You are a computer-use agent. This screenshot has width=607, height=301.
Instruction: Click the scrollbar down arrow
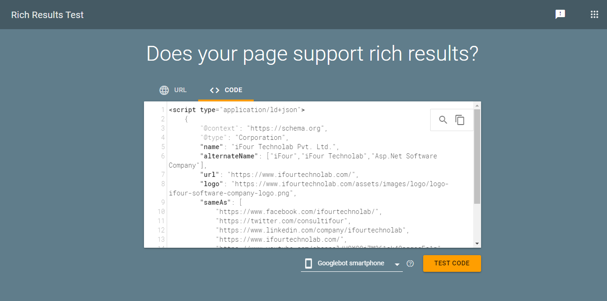tap(477, 244)
